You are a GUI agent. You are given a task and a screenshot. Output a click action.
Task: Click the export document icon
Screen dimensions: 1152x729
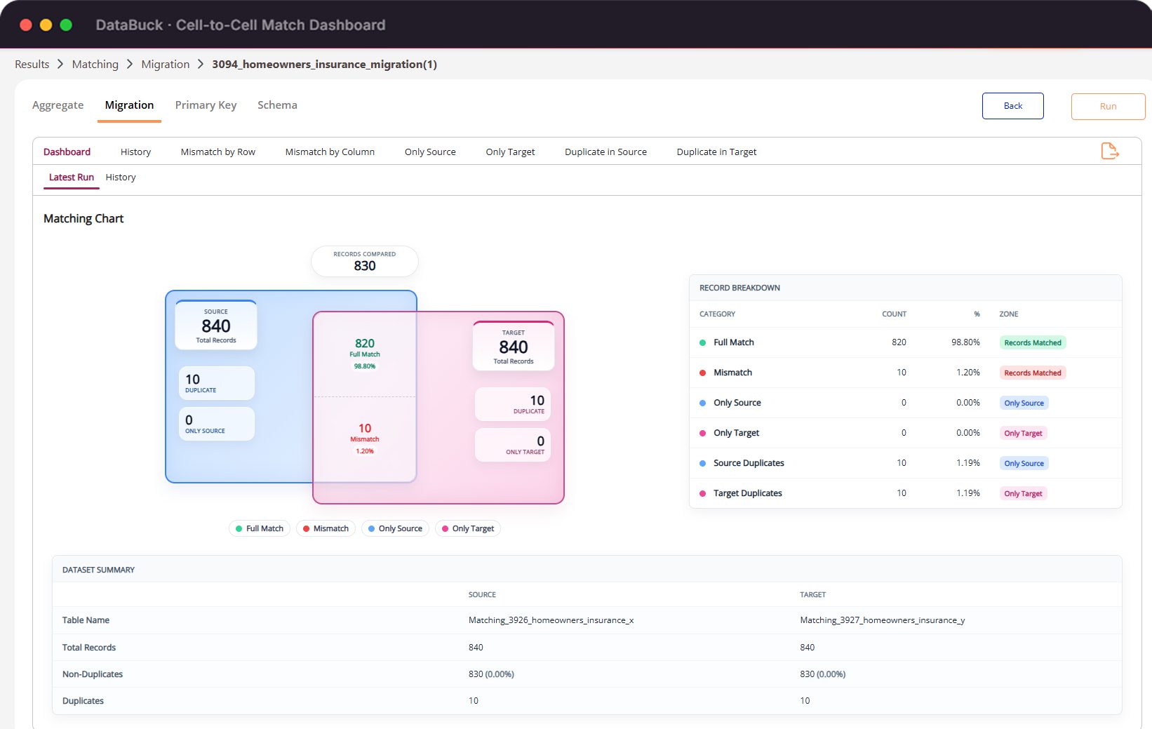(x=1109, y=151)
